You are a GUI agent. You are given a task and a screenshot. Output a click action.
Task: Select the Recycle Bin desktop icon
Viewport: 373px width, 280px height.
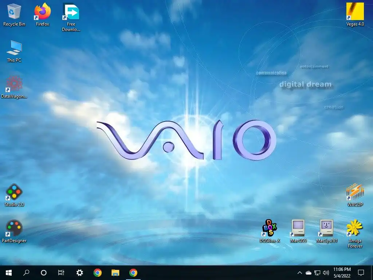14,15
